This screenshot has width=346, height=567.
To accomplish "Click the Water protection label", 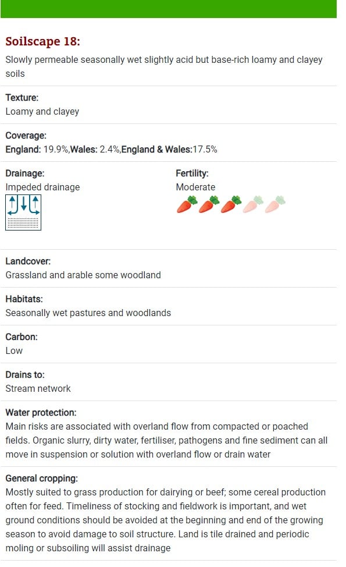I will pyautogui.click(x=41, y=413).
